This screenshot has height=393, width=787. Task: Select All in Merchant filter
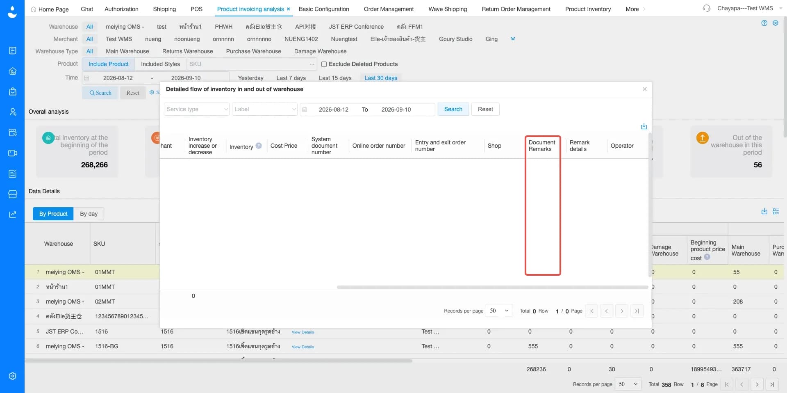click(x=89, y=39)
